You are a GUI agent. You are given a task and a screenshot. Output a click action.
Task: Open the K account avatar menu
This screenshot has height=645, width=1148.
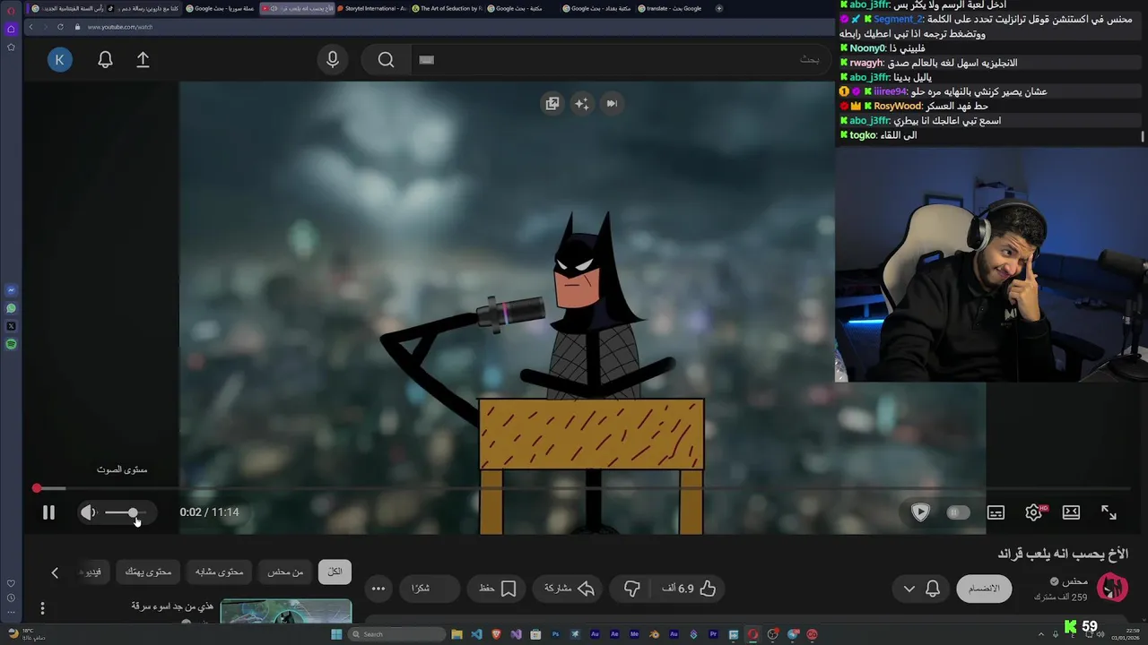[x=60, y=60]
